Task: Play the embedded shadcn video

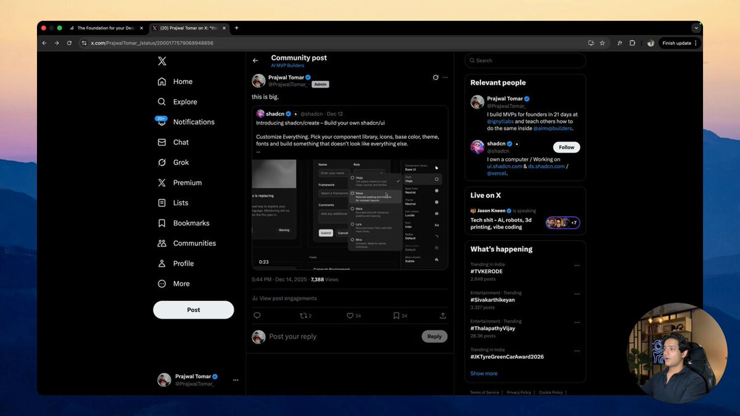Action: click(x=350, y=214)
